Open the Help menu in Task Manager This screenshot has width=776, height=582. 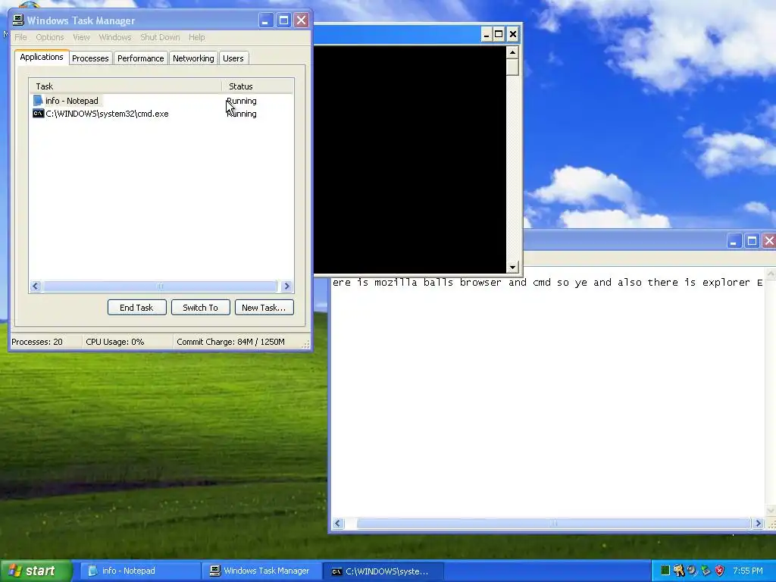pyautogui.click(x=196, y=37)
